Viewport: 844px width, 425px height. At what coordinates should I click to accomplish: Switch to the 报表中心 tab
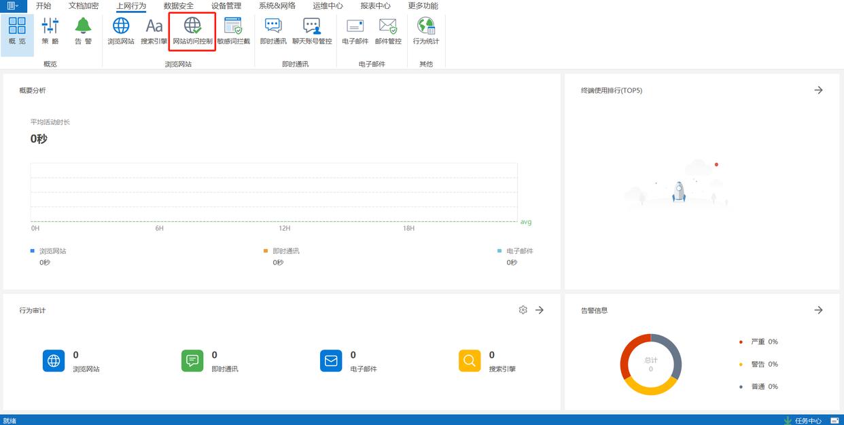(x=375, y=6)
